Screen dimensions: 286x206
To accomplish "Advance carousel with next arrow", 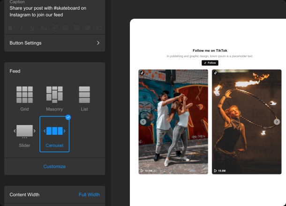I will (277, 122).
